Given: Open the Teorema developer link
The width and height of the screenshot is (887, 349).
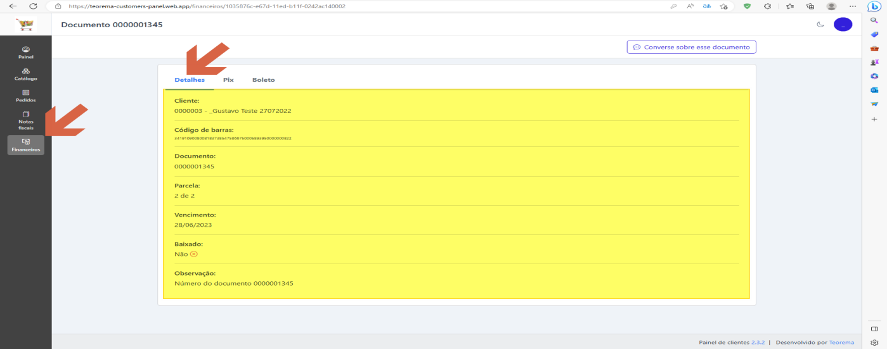Looking at the screenshot, I should coord(842,343).
